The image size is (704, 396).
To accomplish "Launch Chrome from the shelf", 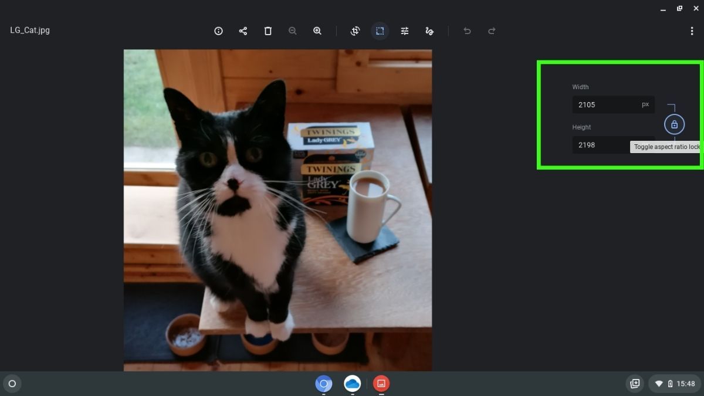I will (324, 384).
